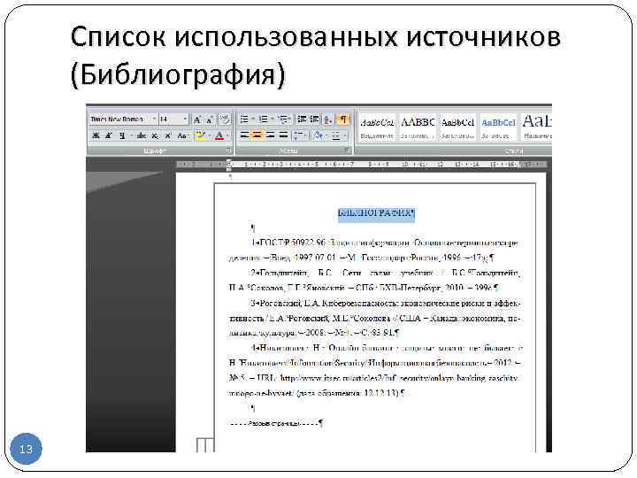Clear formatting with the eraser icon
The width and height of the screenshot is (637, 478).
tap(224, 119)
